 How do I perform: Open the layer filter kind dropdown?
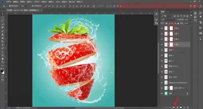[x=166, y=16]
